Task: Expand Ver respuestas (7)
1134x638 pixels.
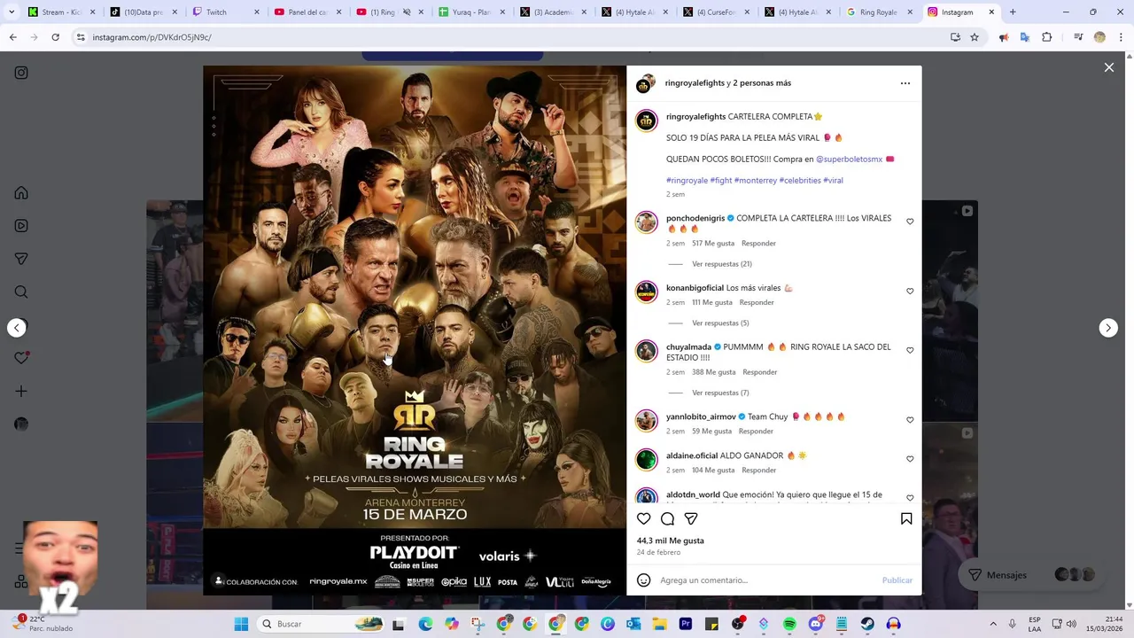Action: [720, 393]
